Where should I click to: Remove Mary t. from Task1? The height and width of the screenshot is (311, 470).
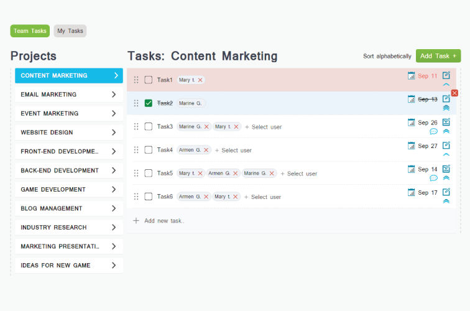[200, 80]
